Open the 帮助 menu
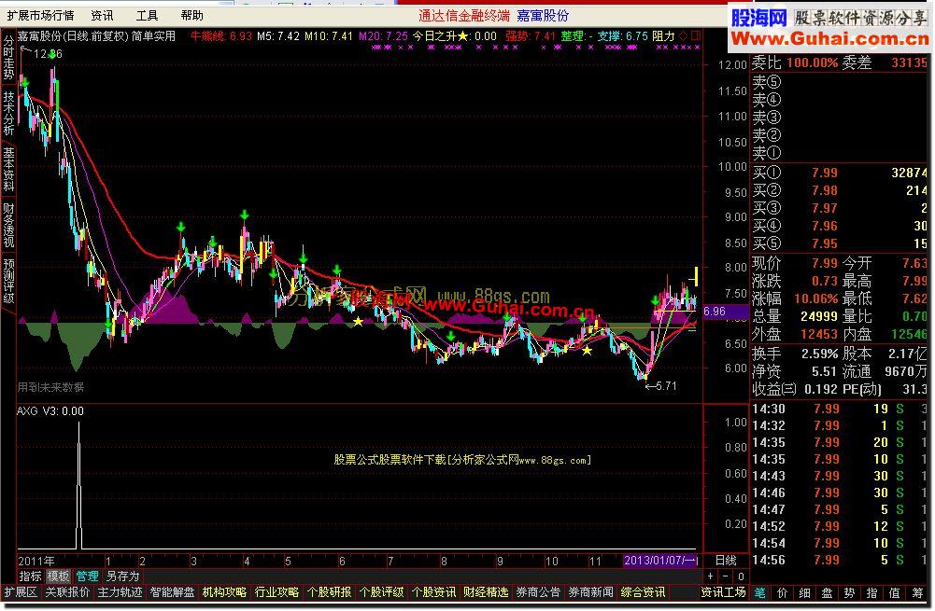The image size is (935, 611). 192,16
